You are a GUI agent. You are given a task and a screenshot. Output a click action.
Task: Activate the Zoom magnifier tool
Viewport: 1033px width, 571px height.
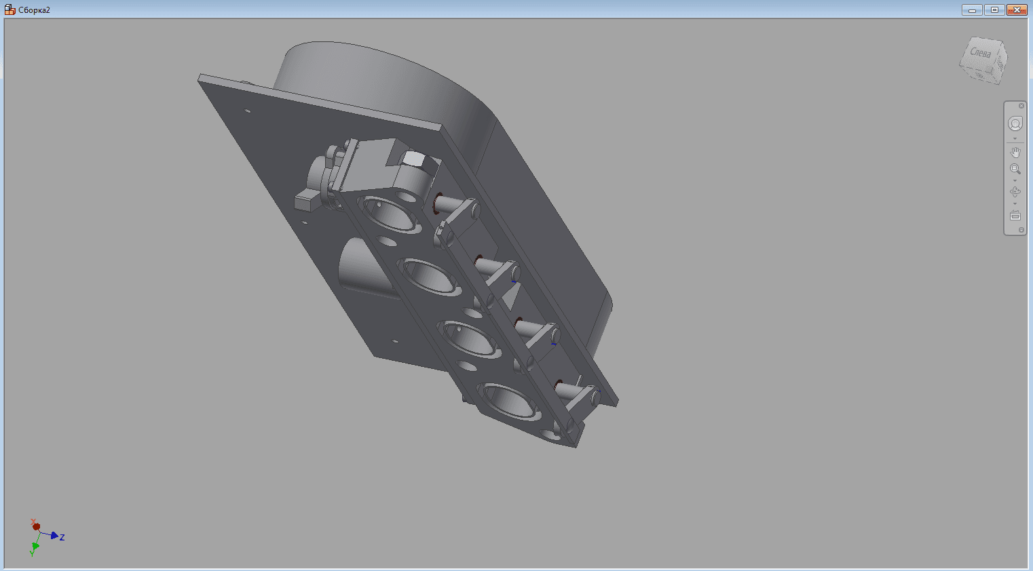1015,169
